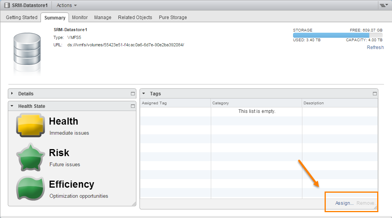Click the datastore URL text
The height and width of the screenshot is (218, 392).
125,45
